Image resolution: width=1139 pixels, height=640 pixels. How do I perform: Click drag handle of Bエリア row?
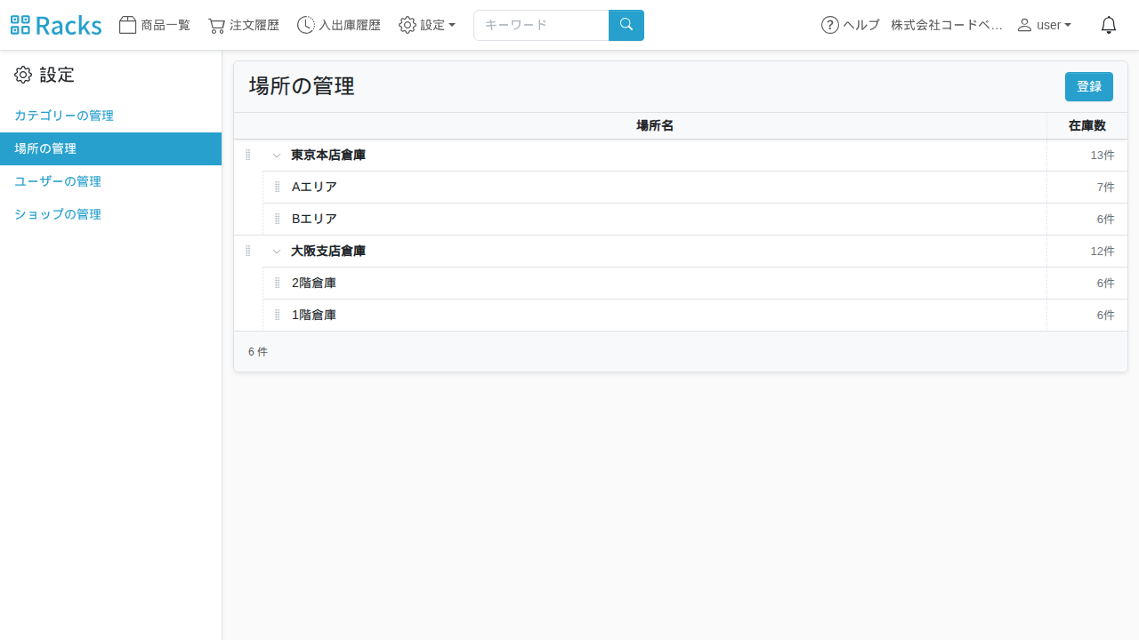[x=277, y=220]
